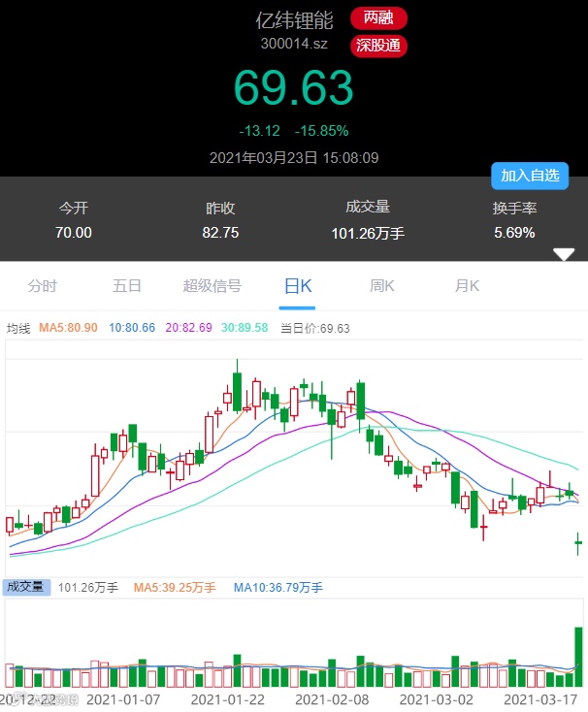Click the last gapped-down green candle

pyautogui.click(x=578, y=543)
